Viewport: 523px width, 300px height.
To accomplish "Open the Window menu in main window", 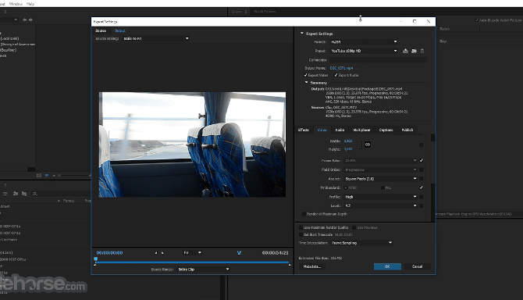I will 16,4.
